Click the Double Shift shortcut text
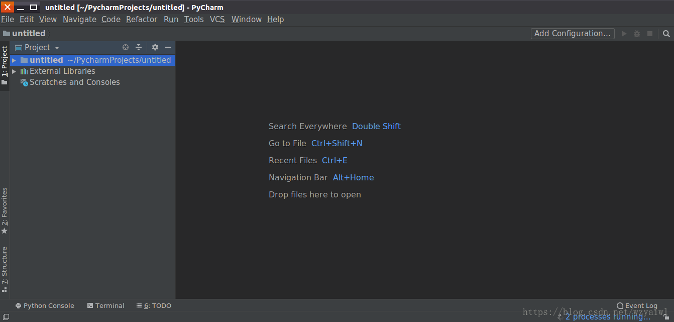Screen dimensions: 674x322 [376, 127]
